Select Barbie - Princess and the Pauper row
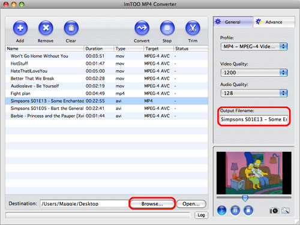 tap(107, 116)
